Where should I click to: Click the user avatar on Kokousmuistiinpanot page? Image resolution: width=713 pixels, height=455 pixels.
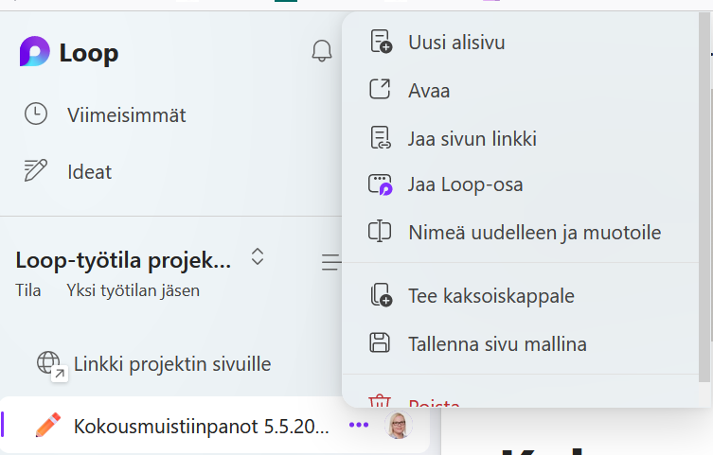(x=399, y=426)
